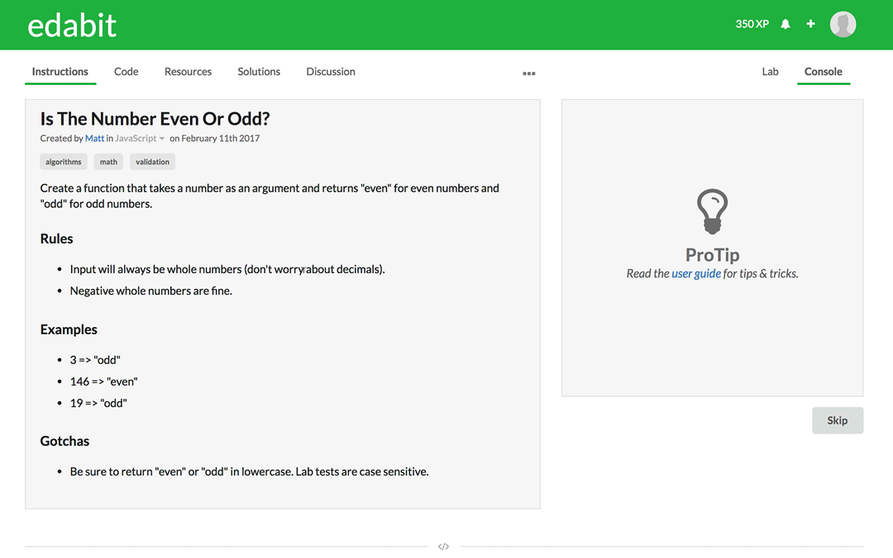The height and width of the screenshot is (558, 893).
Task: Expand the JavaScript language dropdown
Action: tap(135, 138)
